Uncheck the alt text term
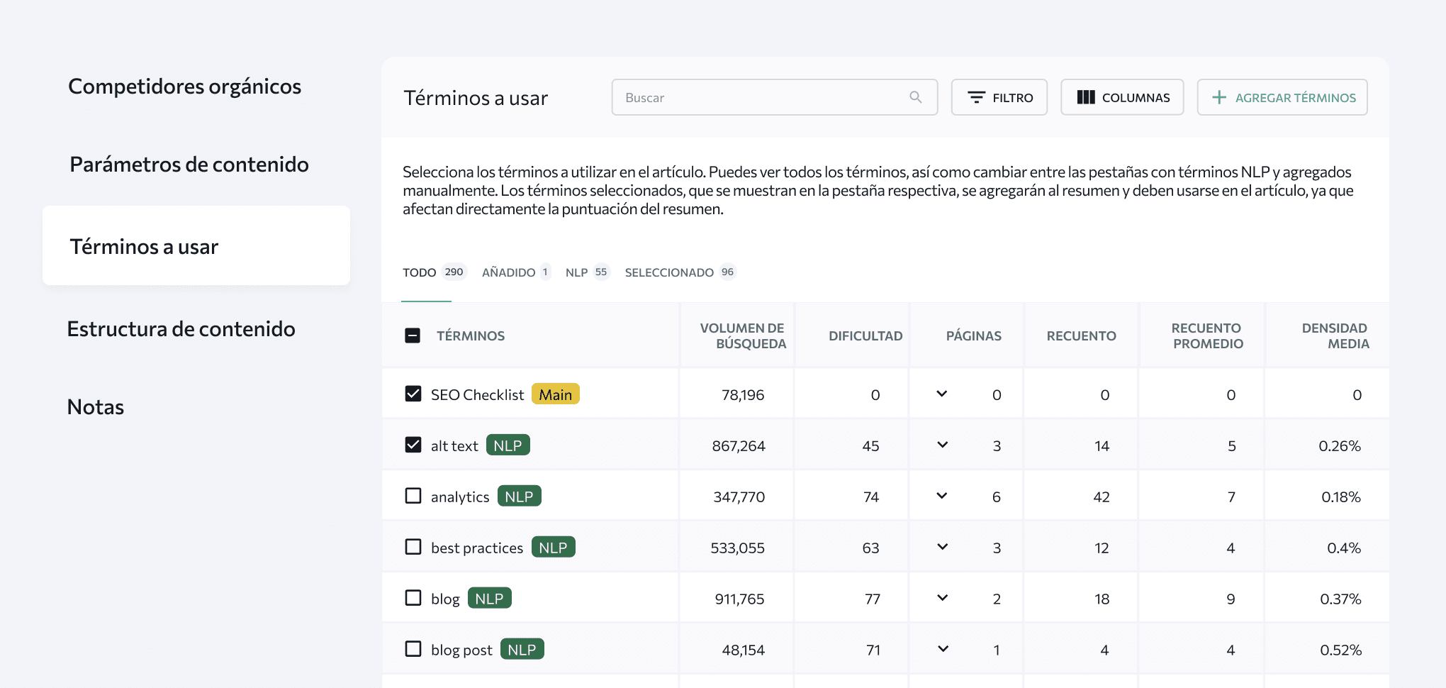 tap(413, 444)
